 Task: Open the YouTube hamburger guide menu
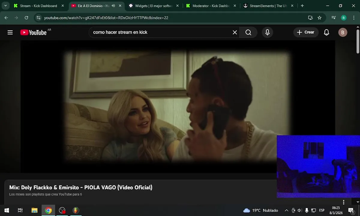click(x=10, y=32)
